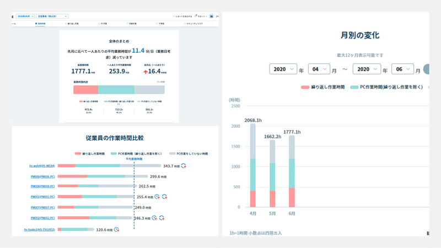This screenshot has height=248, width=441.
Task: Open the 2020年06月 period dropdown
Action: pyautogui.click(x=25, y=17)
